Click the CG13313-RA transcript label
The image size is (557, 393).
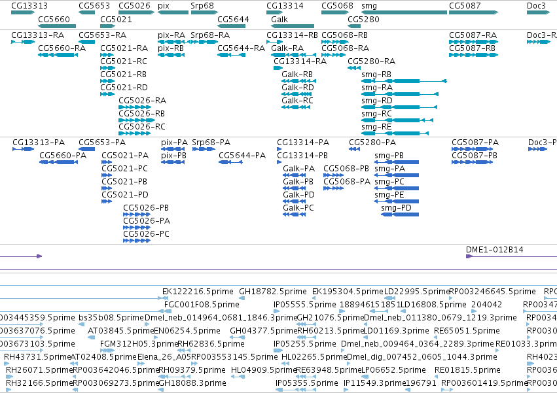[x=38, y=35]
